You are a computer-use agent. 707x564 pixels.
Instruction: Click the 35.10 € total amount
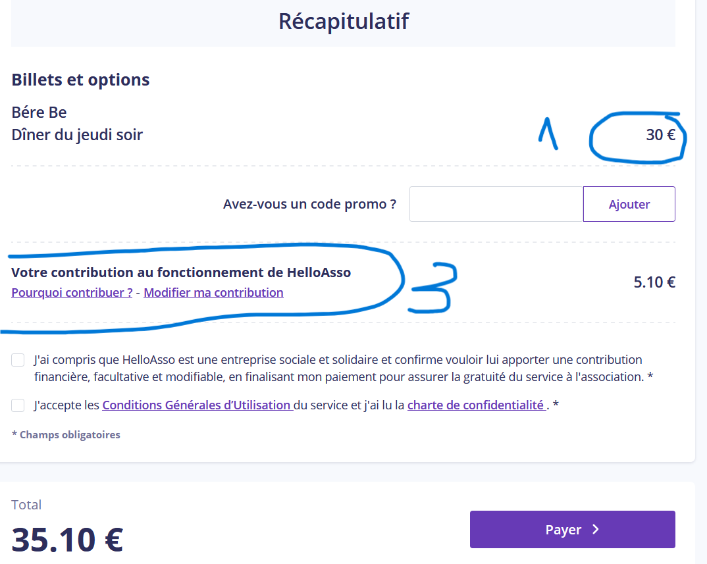coord(67,540)
